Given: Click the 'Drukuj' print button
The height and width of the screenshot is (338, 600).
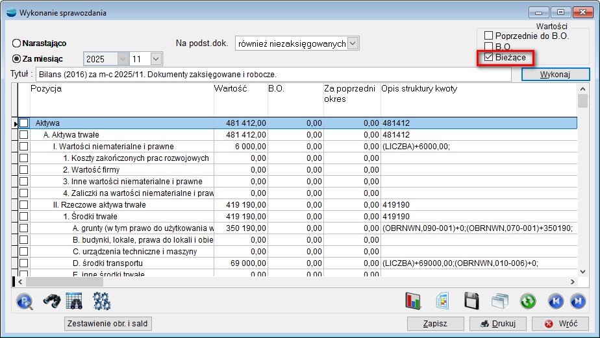Looking at the screenshot, I should point(497,323).
